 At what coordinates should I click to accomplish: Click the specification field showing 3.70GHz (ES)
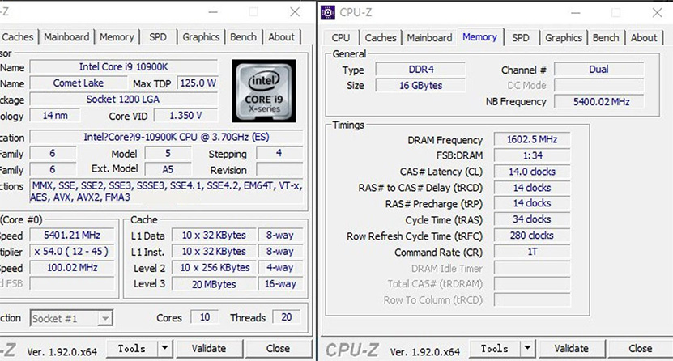pyautogui.click(x=167, y=138)
